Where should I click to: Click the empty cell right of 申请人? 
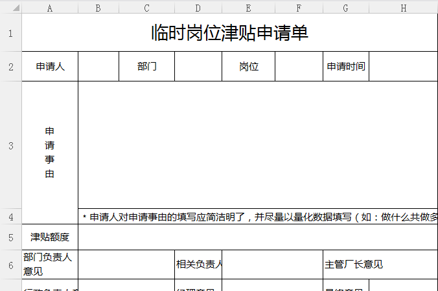(98, 67)
